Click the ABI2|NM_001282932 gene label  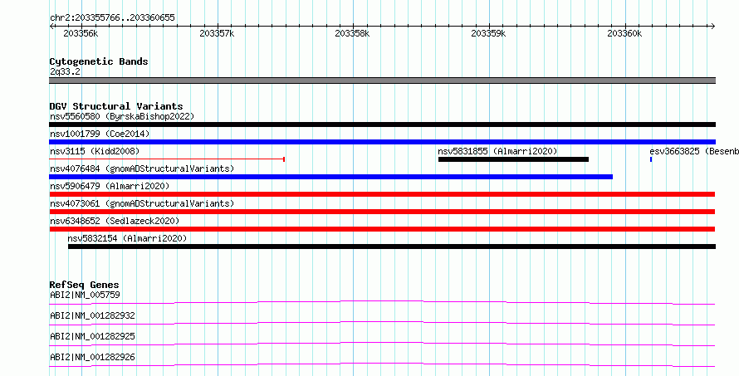coord(92,315)
